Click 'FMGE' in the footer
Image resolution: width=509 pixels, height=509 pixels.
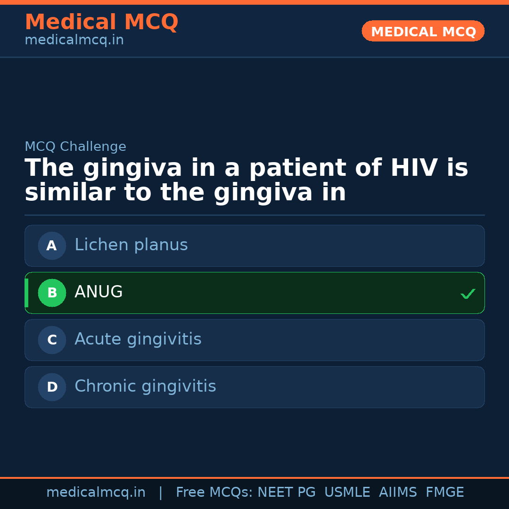(x=444, y=493)
